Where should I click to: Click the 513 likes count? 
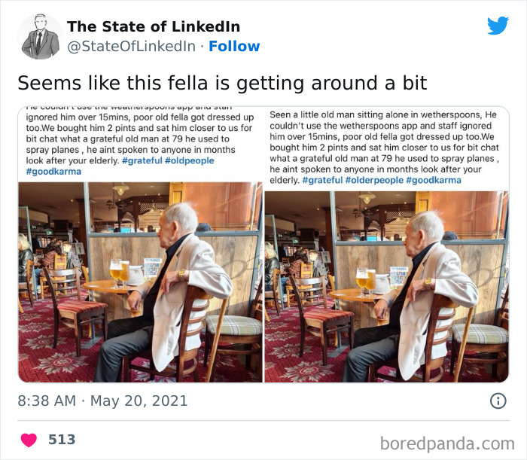pyautogui.click(x=62, y=440)
